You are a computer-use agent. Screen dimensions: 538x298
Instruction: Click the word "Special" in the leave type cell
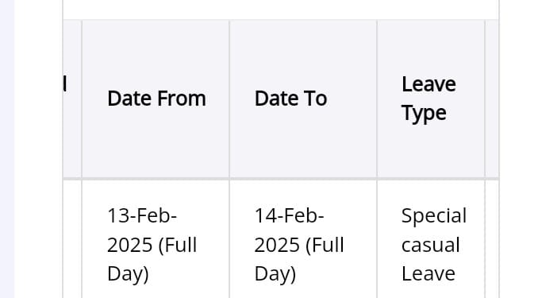(x=434, y=216)
